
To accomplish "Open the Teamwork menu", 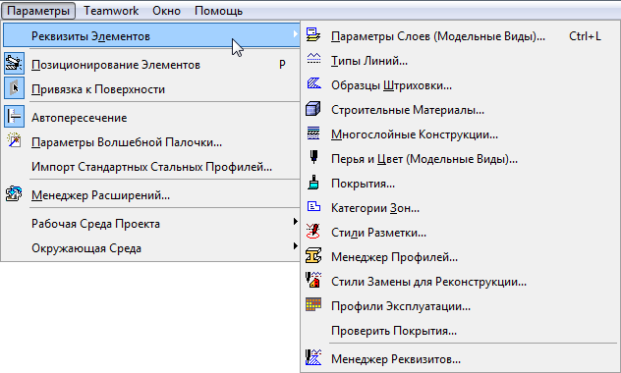I will [x=111, y=11].
